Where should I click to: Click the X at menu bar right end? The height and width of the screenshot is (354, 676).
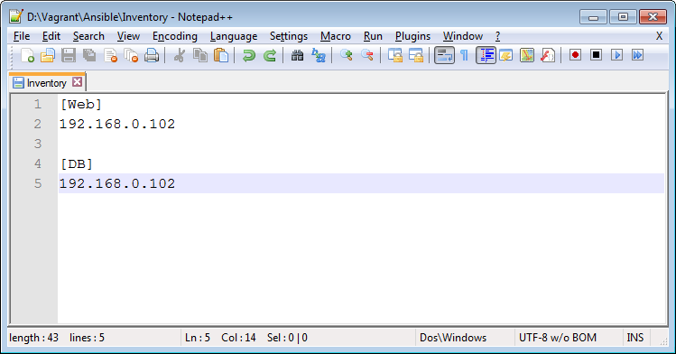(659, 36)
